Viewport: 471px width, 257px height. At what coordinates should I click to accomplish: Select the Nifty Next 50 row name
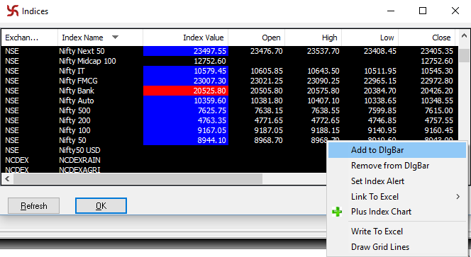click(x=82, y=51)
